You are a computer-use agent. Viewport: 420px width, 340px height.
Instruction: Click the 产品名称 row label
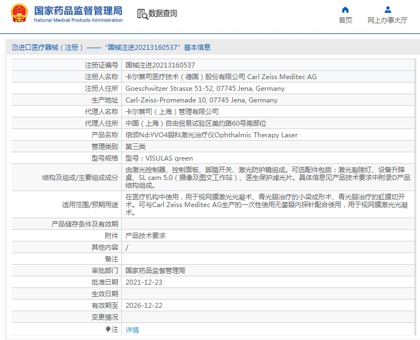(105, 135)
